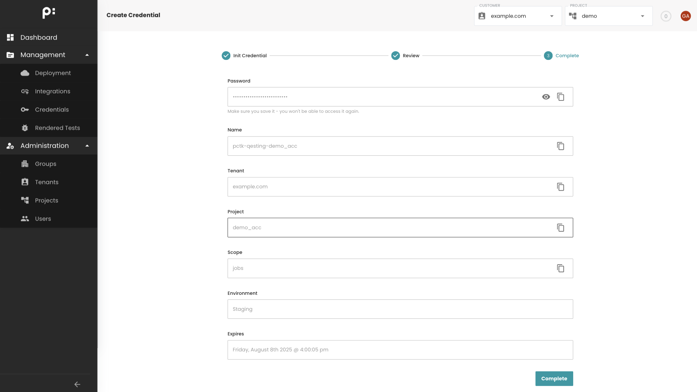Viewport: 697px width, 392px height.
Task: Collapse the Management section
Action: click(87, 55)
